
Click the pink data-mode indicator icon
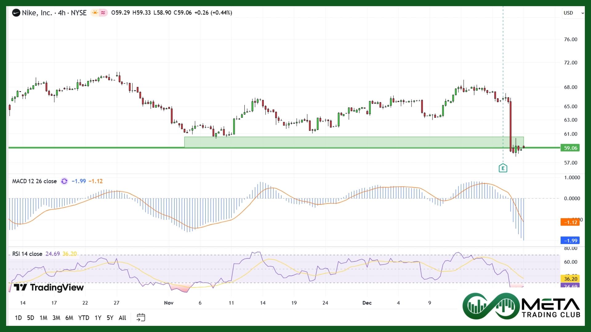[103, 13]
